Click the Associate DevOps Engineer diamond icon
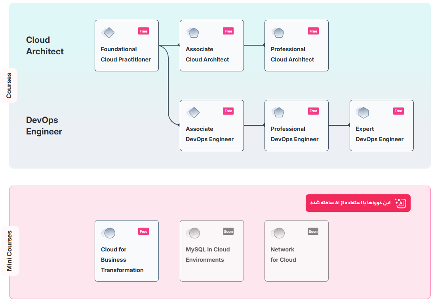Viewport: 432px width, 303px height. 193,112
